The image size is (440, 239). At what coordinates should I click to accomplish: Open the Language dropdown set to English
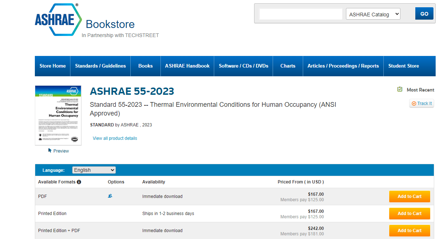pos(94,170)
